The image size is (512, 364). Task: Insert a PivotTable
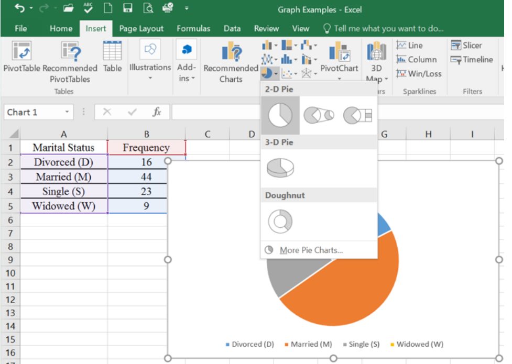tap(21, 56)
